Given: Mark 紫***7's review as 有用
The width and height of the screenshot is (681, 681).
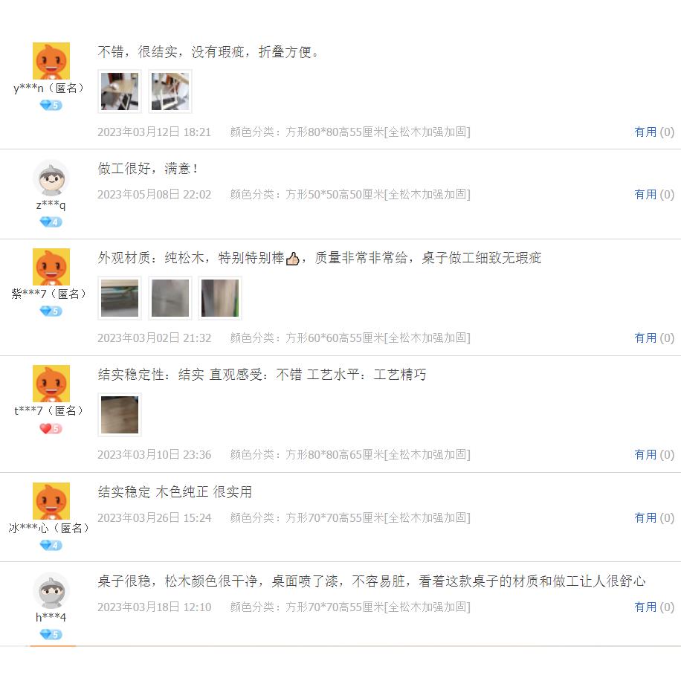Looking at the screenshot, I should pyautogui.click(x=653, y=338).
